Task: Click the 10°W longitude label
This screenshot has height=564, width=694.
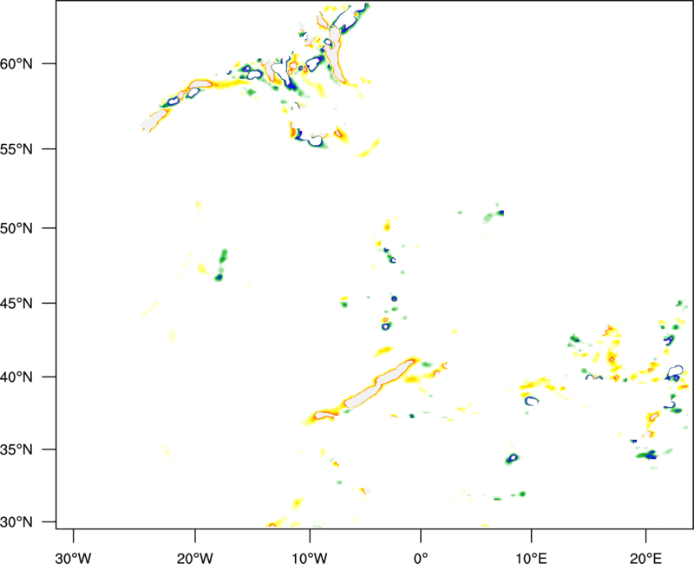Action: [310, 558]
